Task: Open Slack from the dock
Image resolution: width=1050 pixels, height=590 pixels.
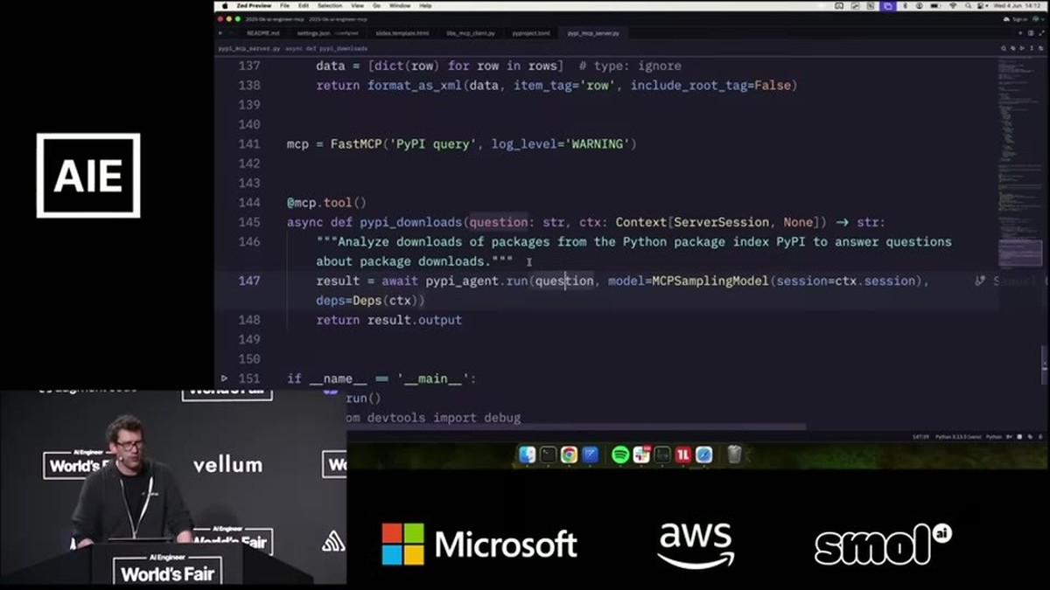Action: point(641,455)
